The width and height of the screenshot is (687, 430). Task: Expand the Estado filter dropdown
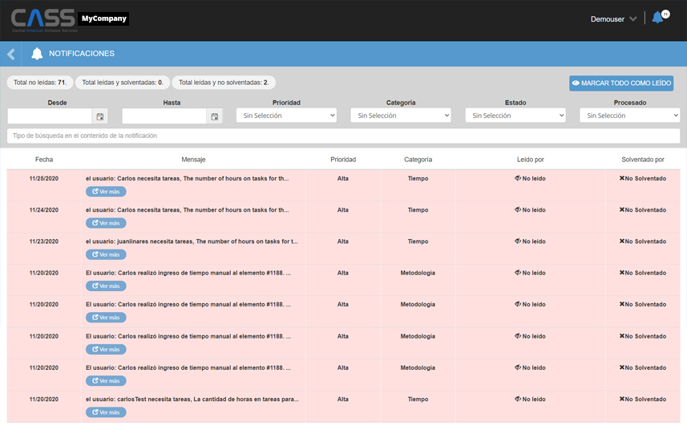pos(515,116)
